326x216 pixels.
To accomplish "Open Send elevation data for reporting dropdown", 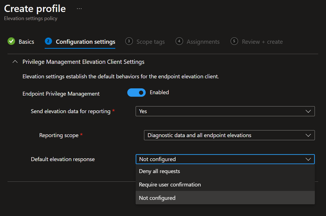I will click(225, 111).
